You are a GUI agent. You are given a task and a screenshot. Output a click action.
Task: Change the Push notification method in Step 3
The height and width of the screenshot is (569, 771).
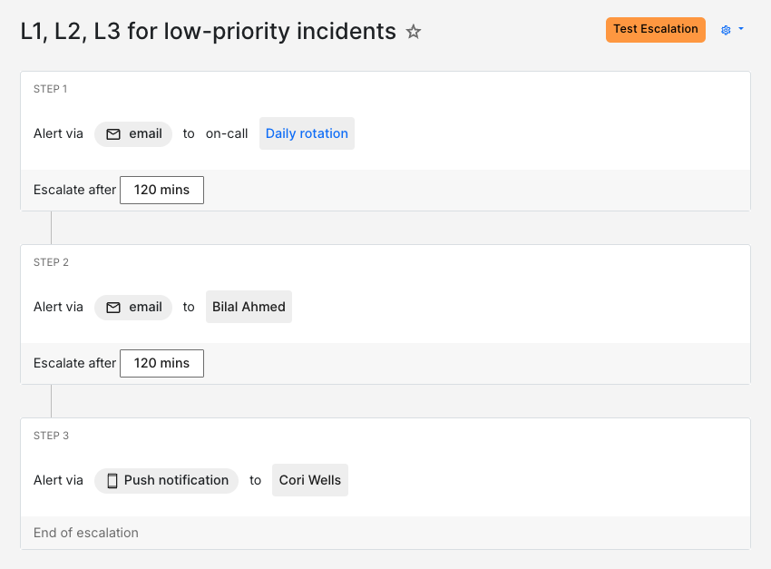click(166, 480)
